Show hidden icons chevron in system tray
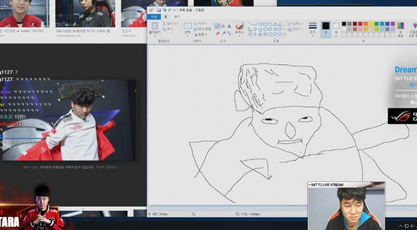 [x=401, y=226]
